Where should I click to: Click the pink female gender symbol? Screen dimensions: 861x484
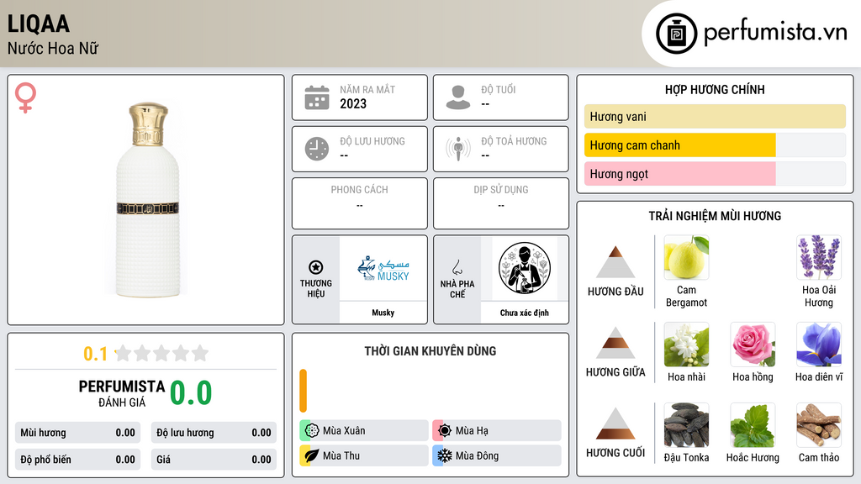point(25,97)
